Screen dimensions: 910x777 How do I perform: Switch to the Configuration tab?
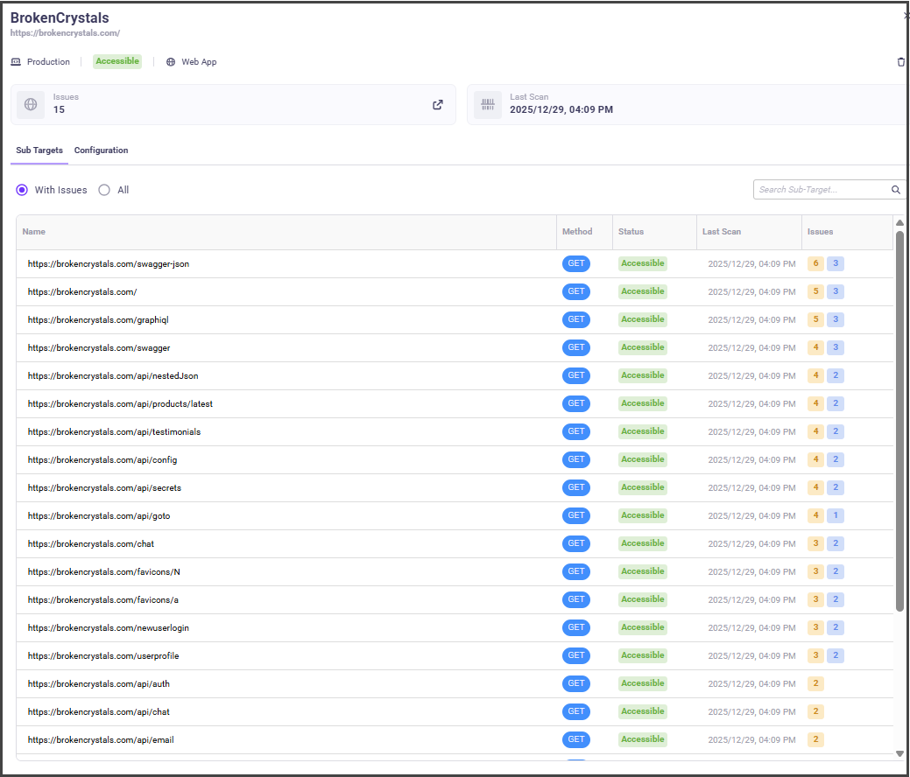click(101, 150)
